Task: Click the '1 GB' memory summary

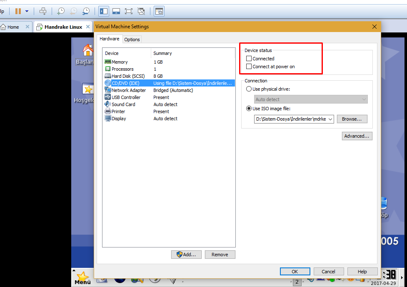Action: tap(158, 62)
